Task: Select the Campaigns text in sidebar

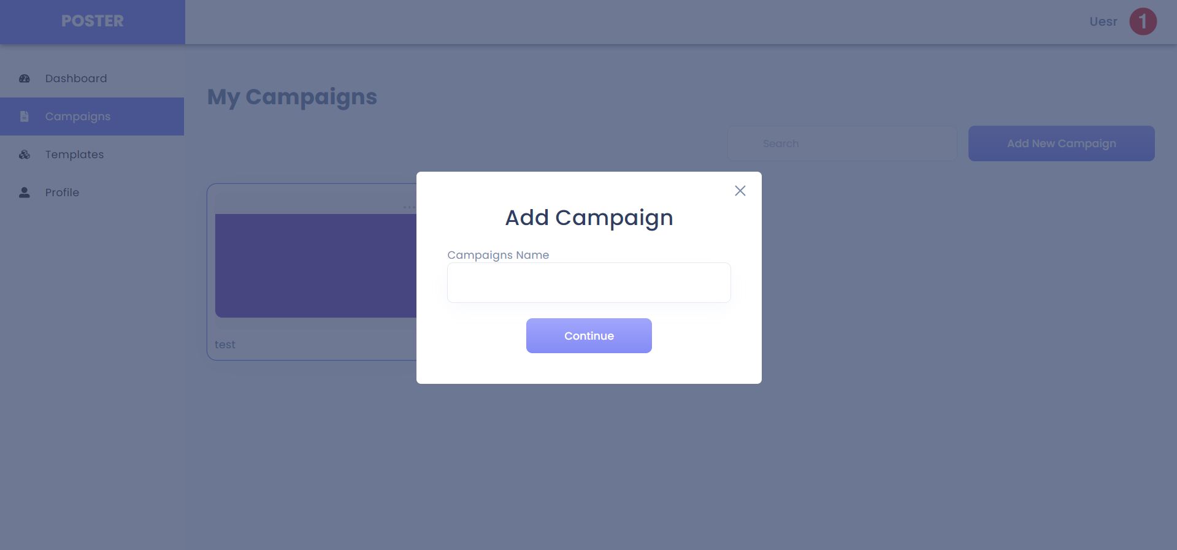Action: (x=78, y=116)
